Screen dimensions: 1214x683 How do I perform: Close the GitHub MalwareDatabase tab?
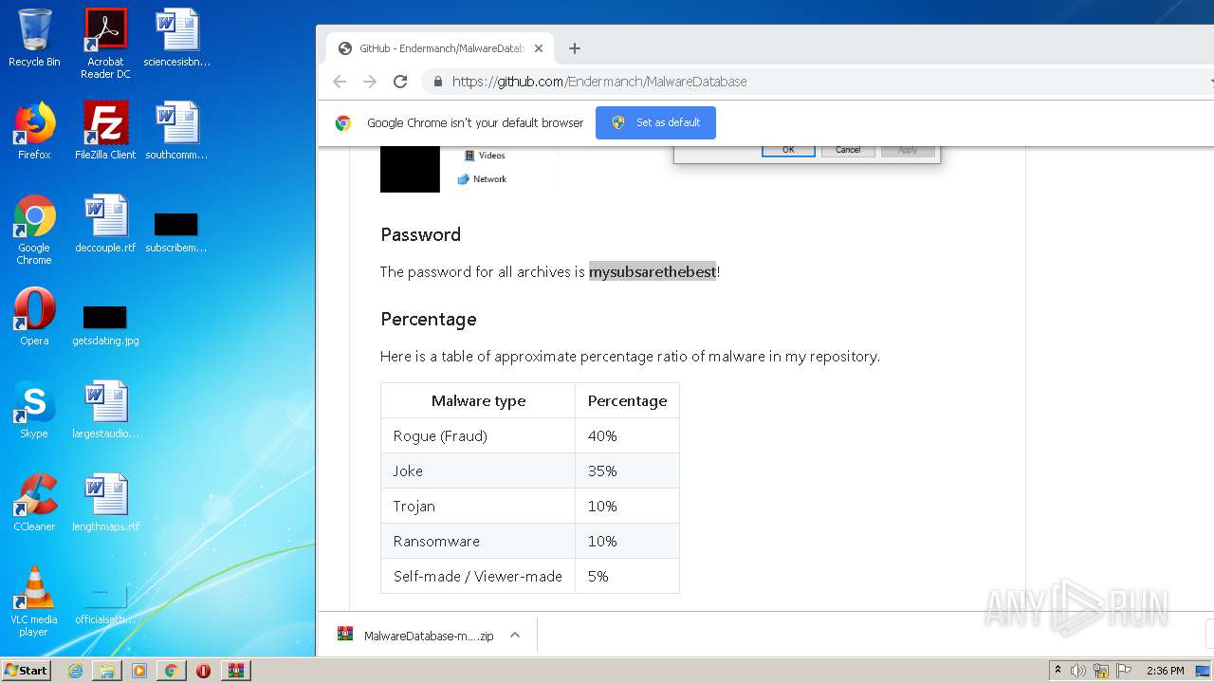tap(539, 48)
